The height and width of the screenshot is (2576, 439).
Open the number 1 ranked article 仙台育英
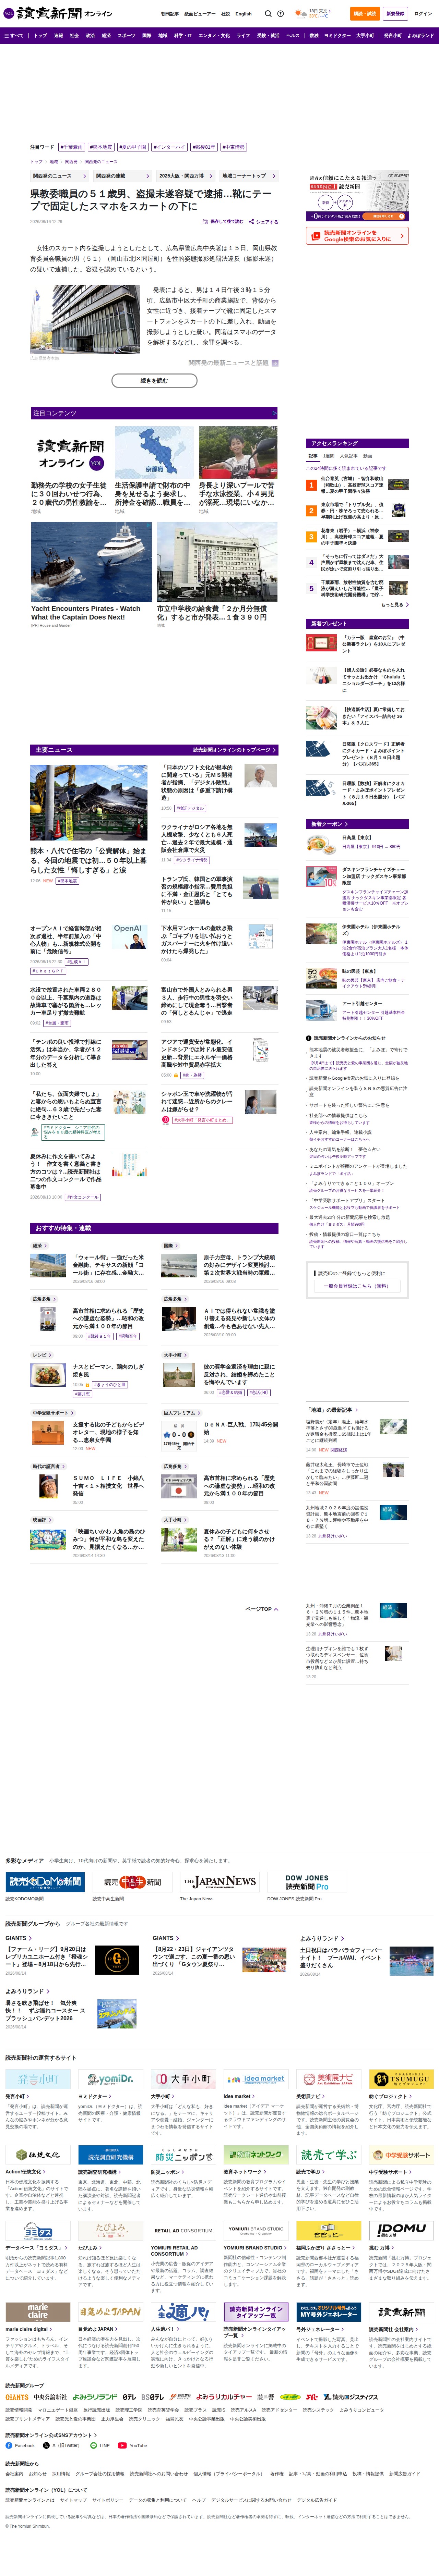click(x=357, y=485)
